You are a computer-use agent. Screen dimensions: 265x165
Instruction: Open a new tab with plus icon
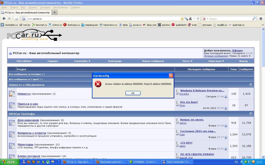click(x=55, y=12)
